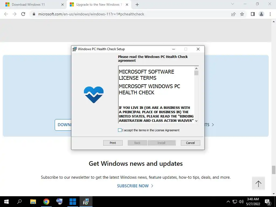Click Cancel in Health Check Setup
The image size is (276, 207).
click(191, 143)
